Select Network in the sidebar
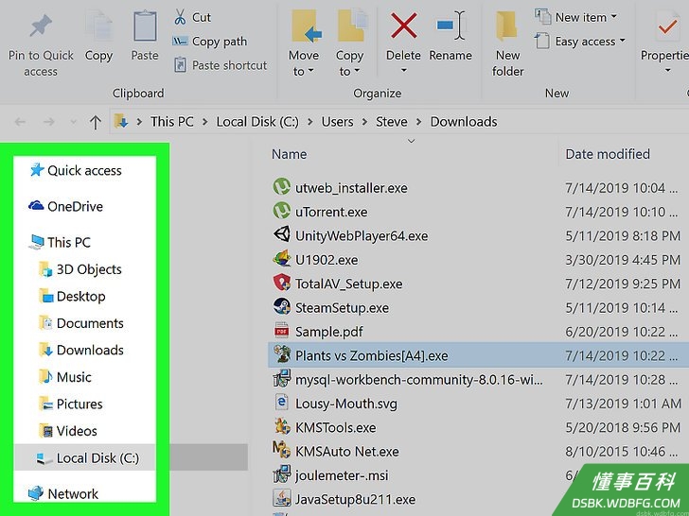The height and width of the screenshot is (516, 689). (x=63, y=493)
